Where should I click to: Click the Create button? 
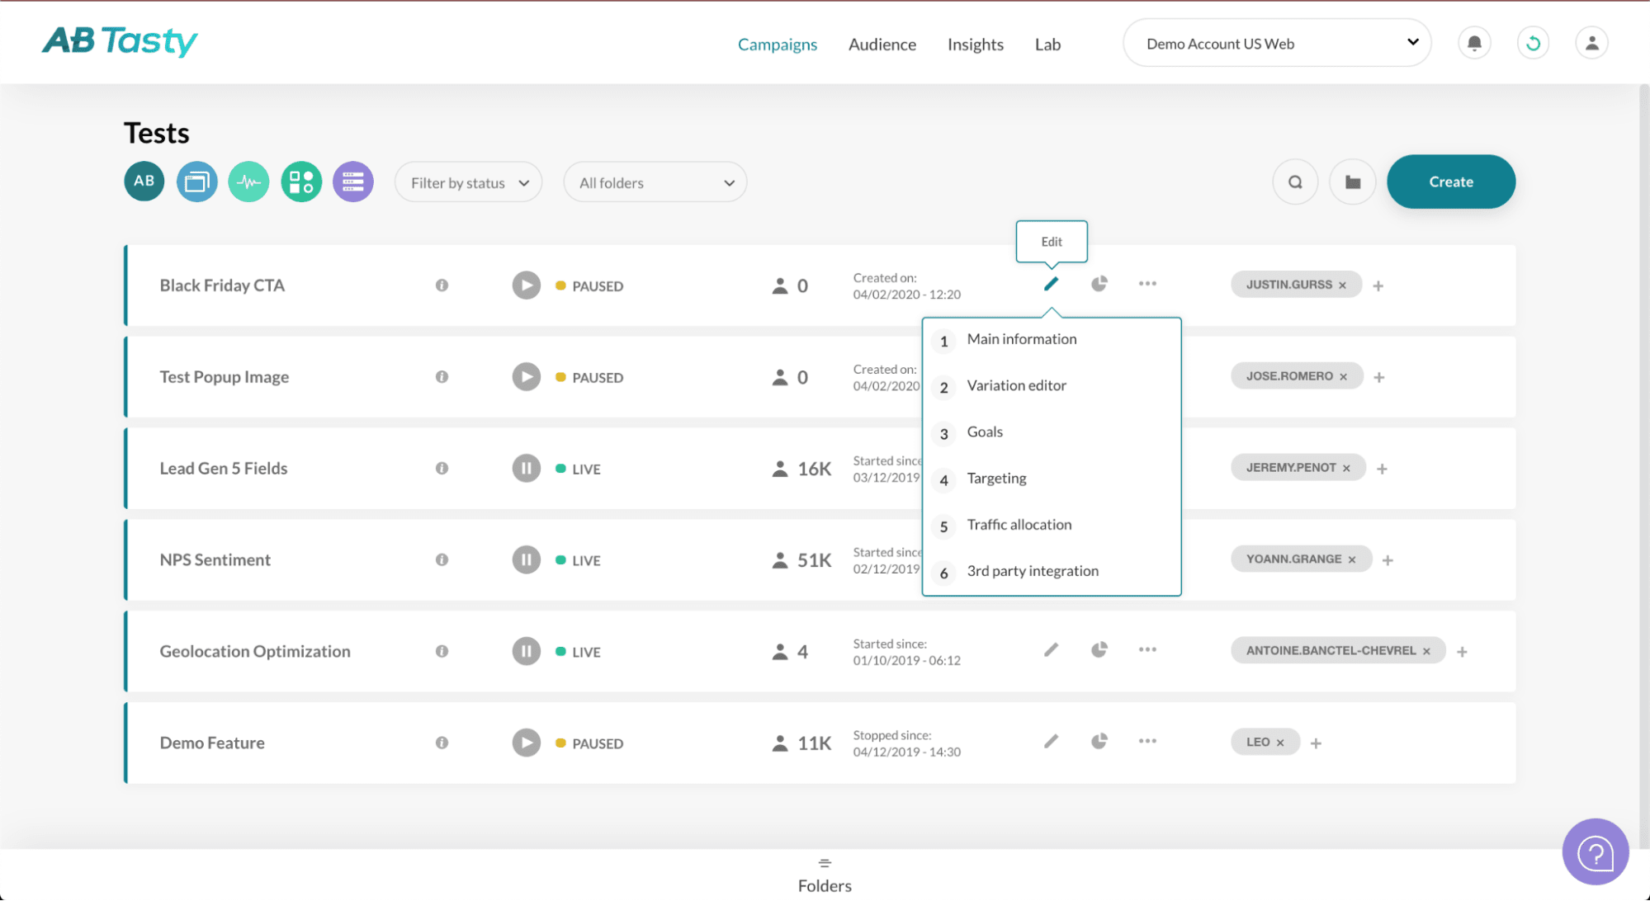(1450, 182)
